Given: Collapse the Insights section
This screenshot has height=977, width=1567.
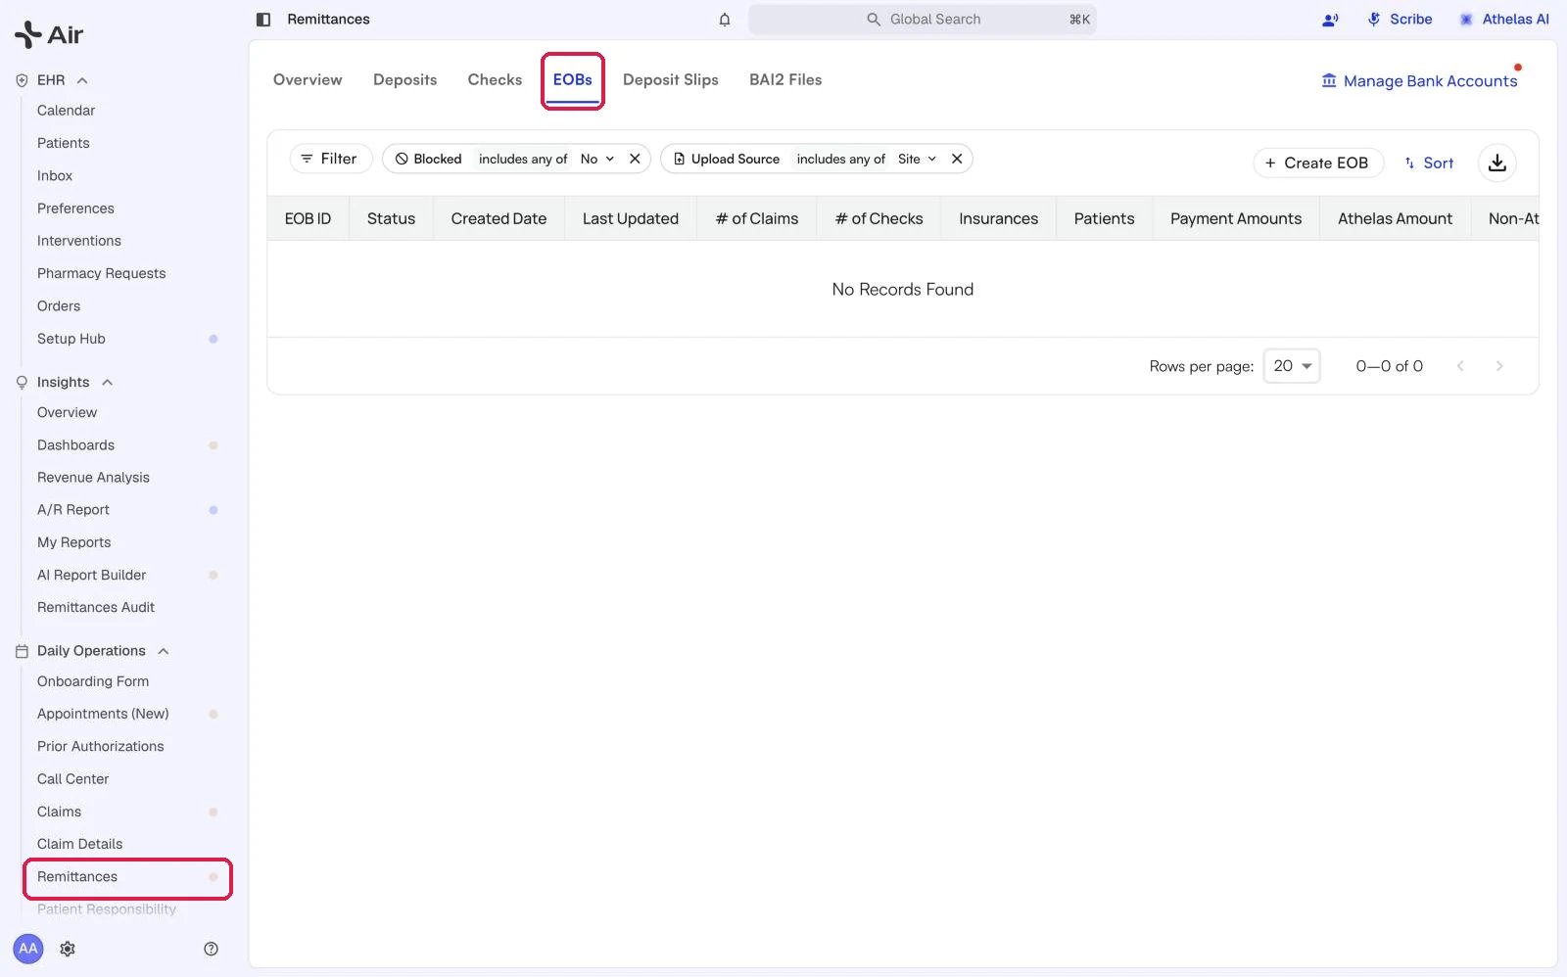Looking at the screenshot, I should (x=108, y=382).
